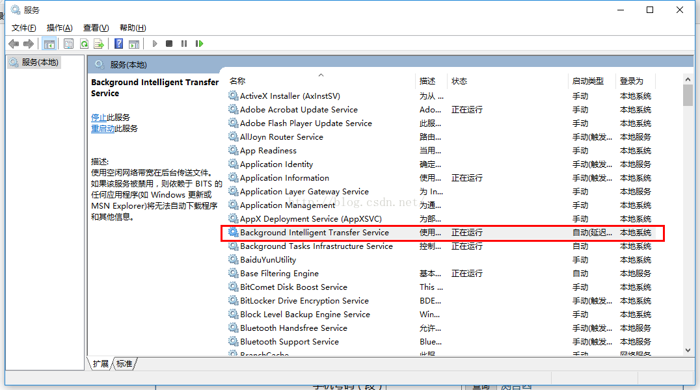The height and width of the screenshot is (390, 700).
Task: Click the Start Service play icon
Action: tap(154, 44)
